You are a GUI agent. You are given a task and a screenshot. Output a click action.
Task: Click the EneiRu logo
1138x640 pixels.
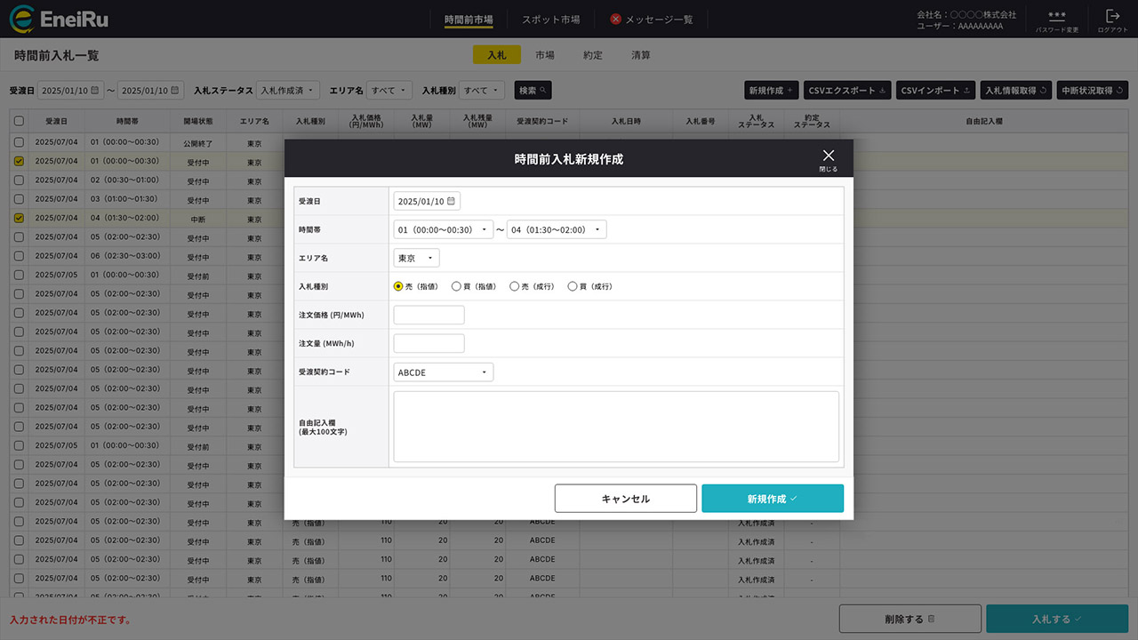point(59,19)
